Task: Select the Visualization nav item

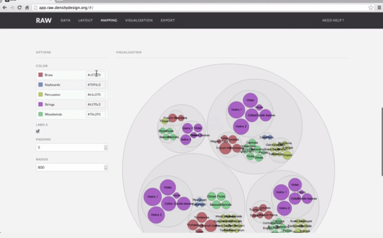Action: [139, 21]
